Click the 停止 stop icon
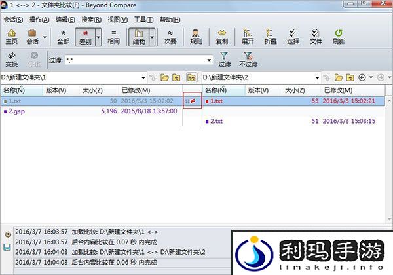 click(x=34, y=60)
